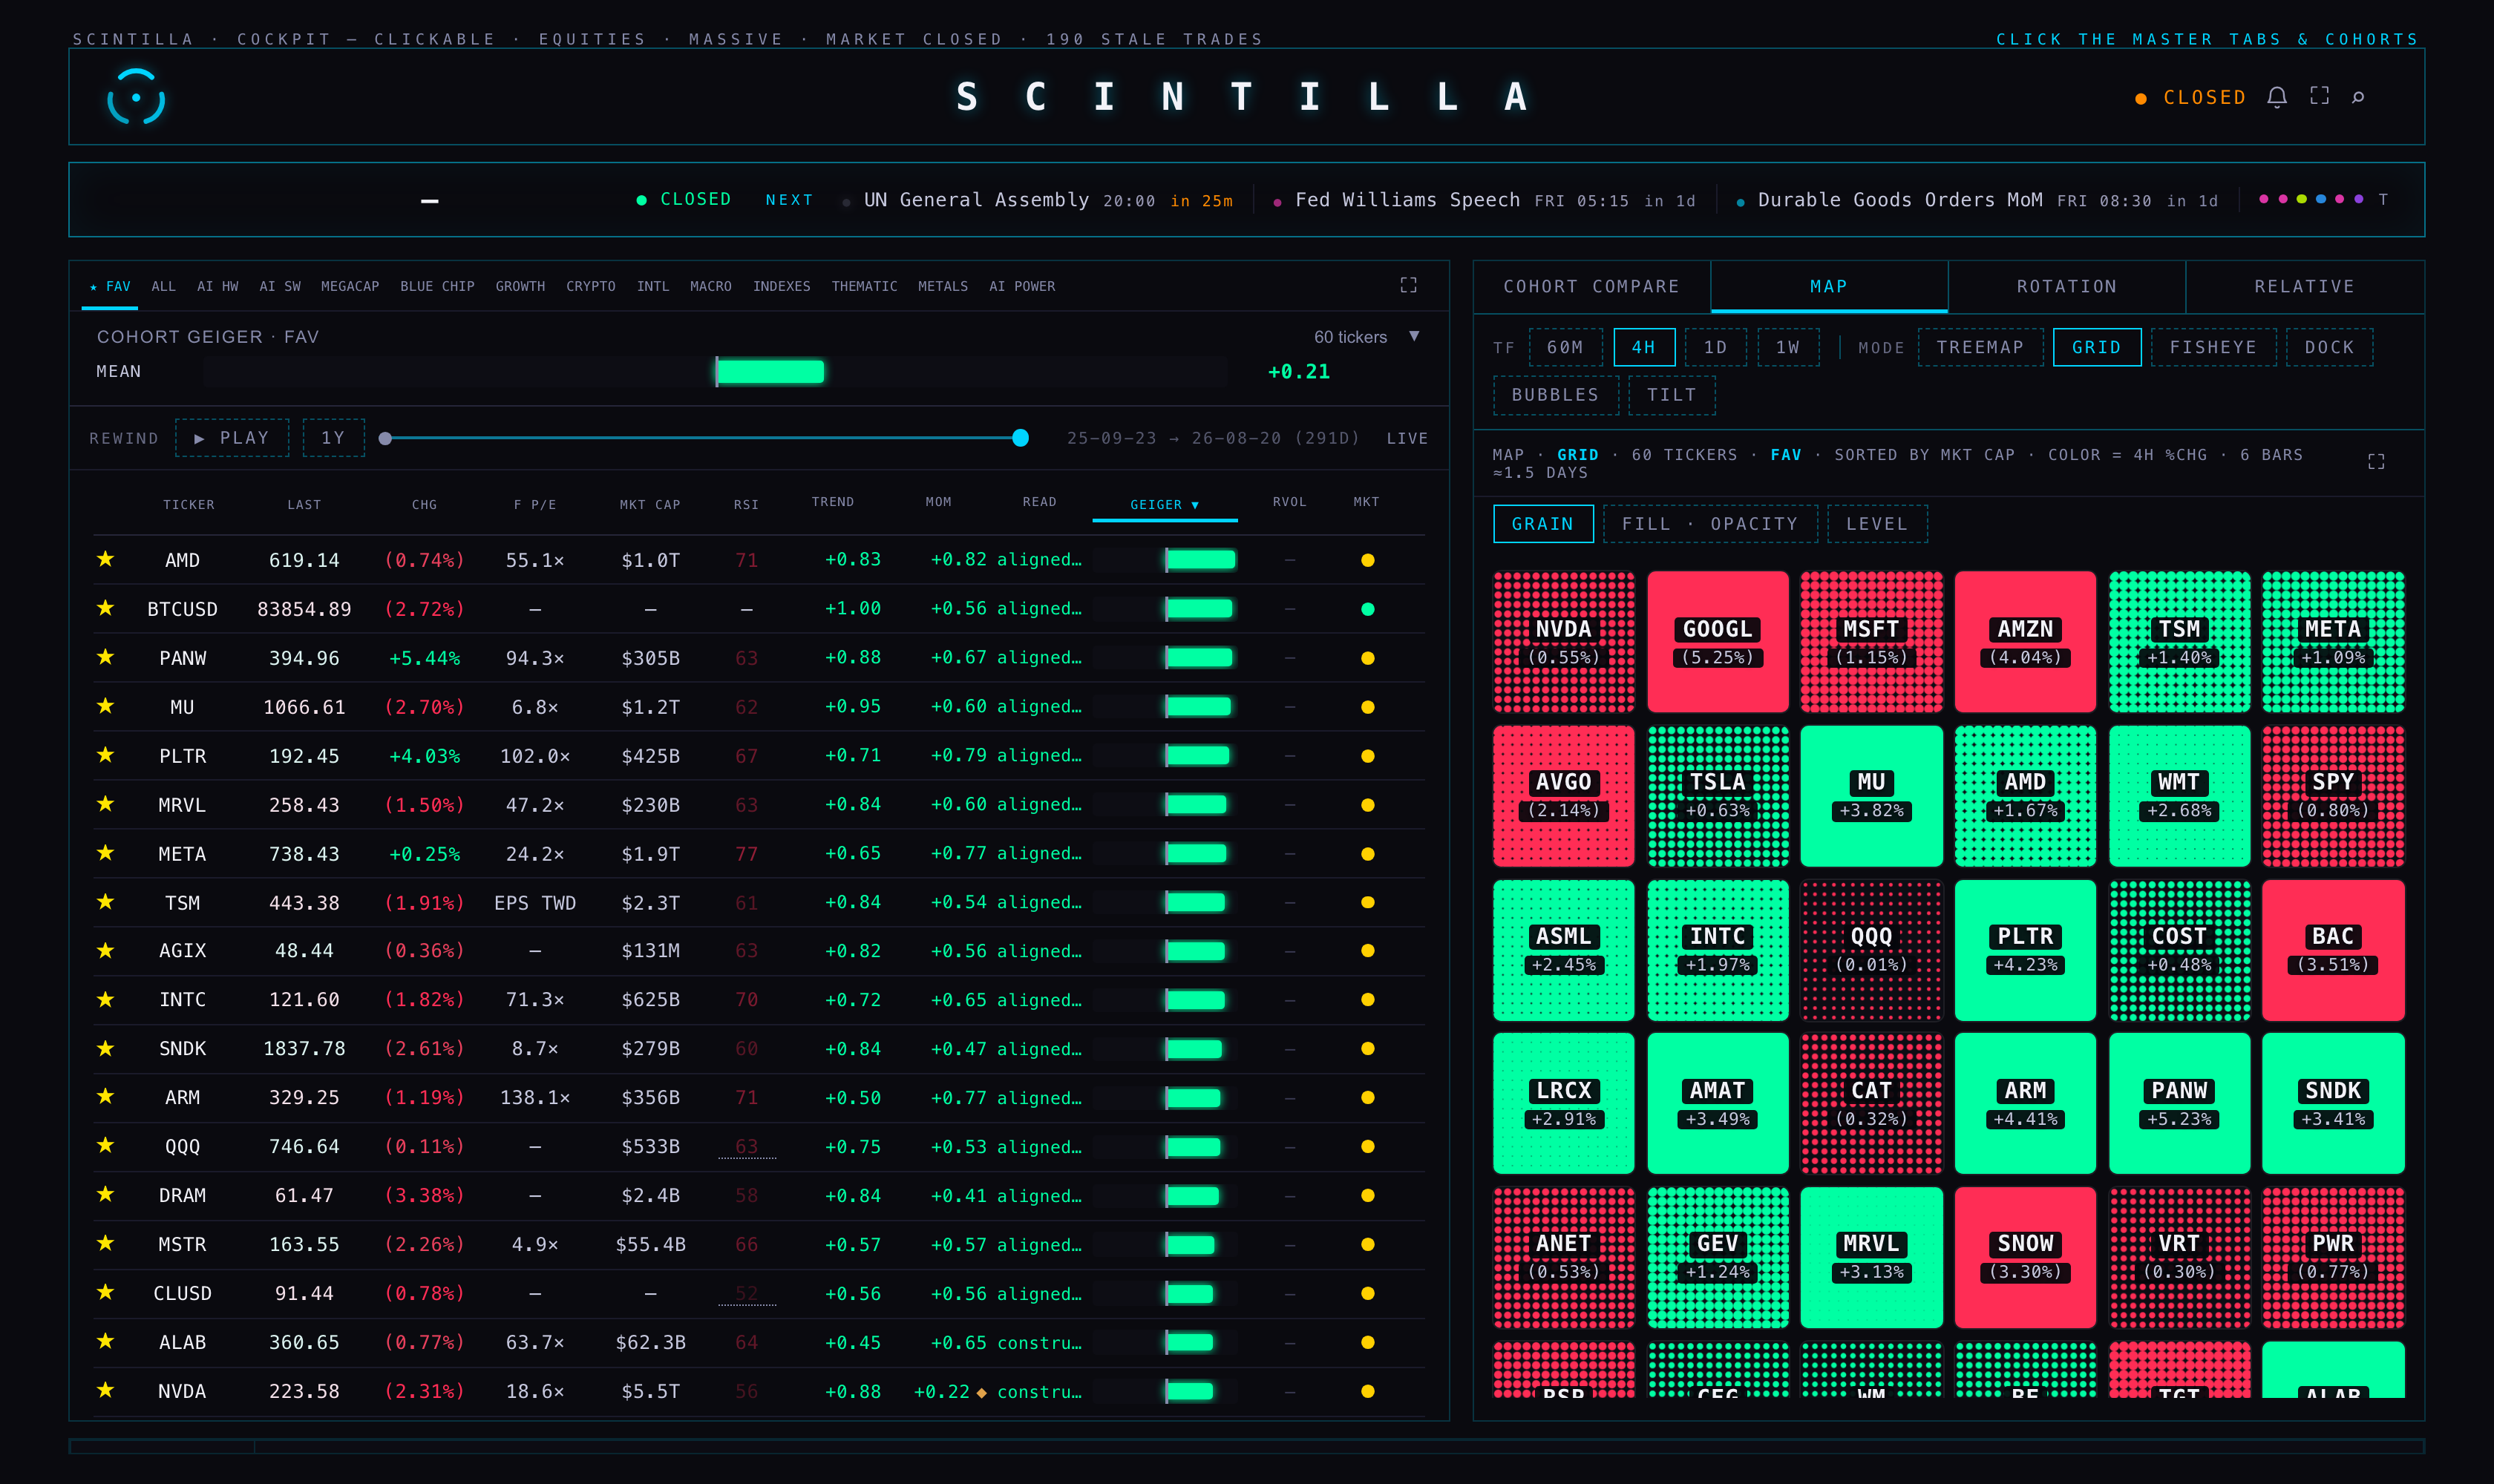Open the MAP tab
Screen dimensions: 2494x1484
[x=1829, y=287]
